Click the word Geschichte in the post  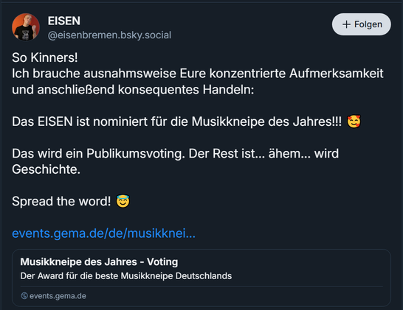coord(46,169)
